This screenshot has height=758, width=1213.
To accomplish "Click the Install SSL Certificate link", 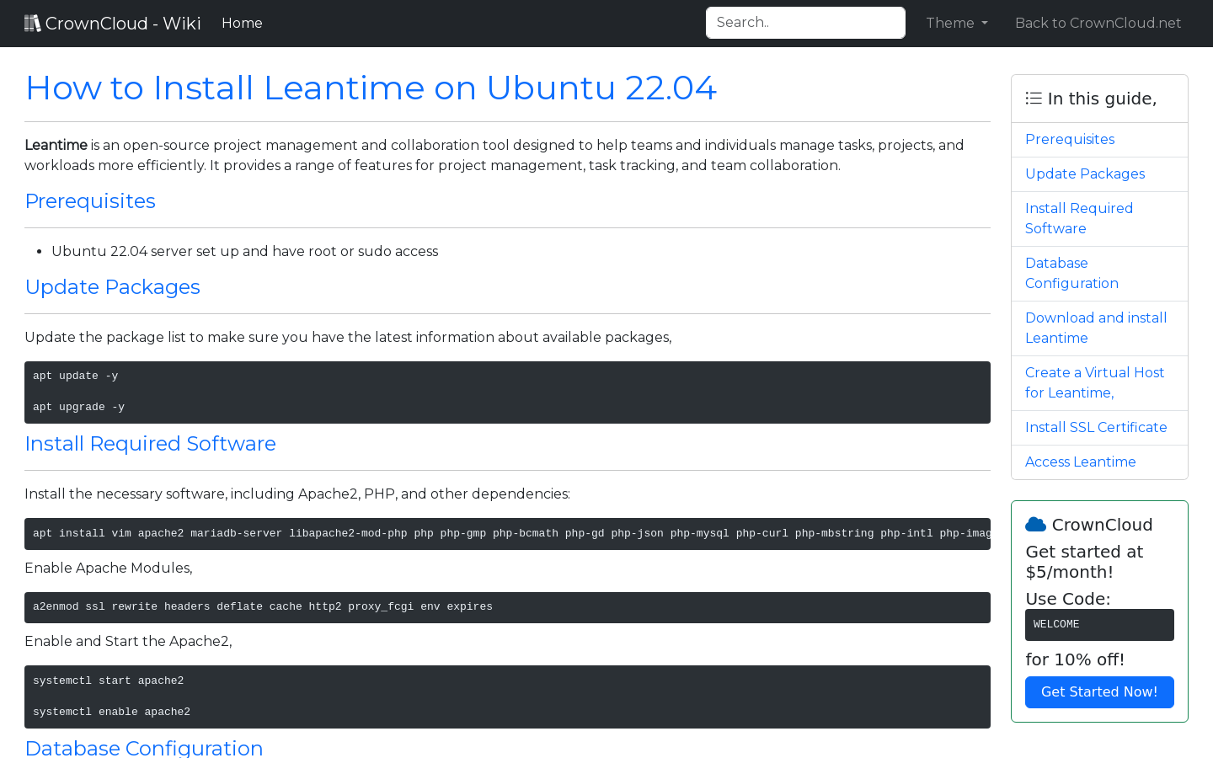I will [1096, 427].
